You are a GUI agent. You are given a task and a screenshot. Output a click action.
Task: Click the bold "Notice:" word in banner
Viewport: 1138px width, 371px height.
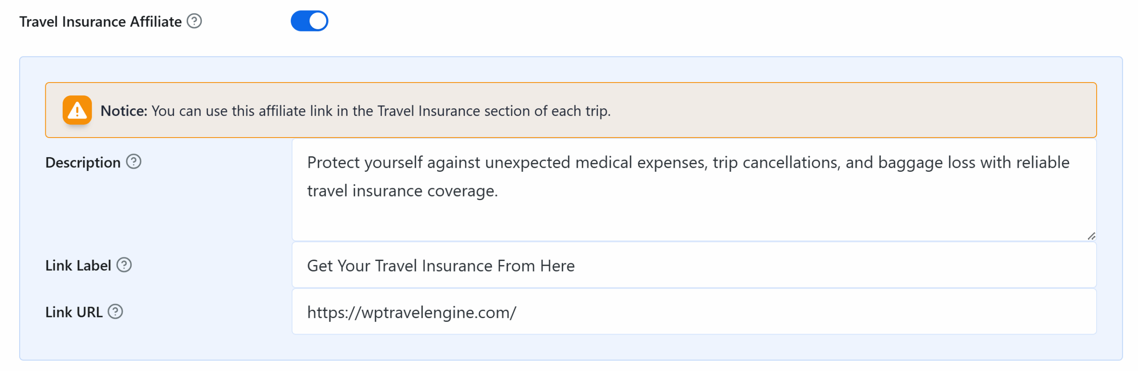pyautogui.click(x=124, y=111)
